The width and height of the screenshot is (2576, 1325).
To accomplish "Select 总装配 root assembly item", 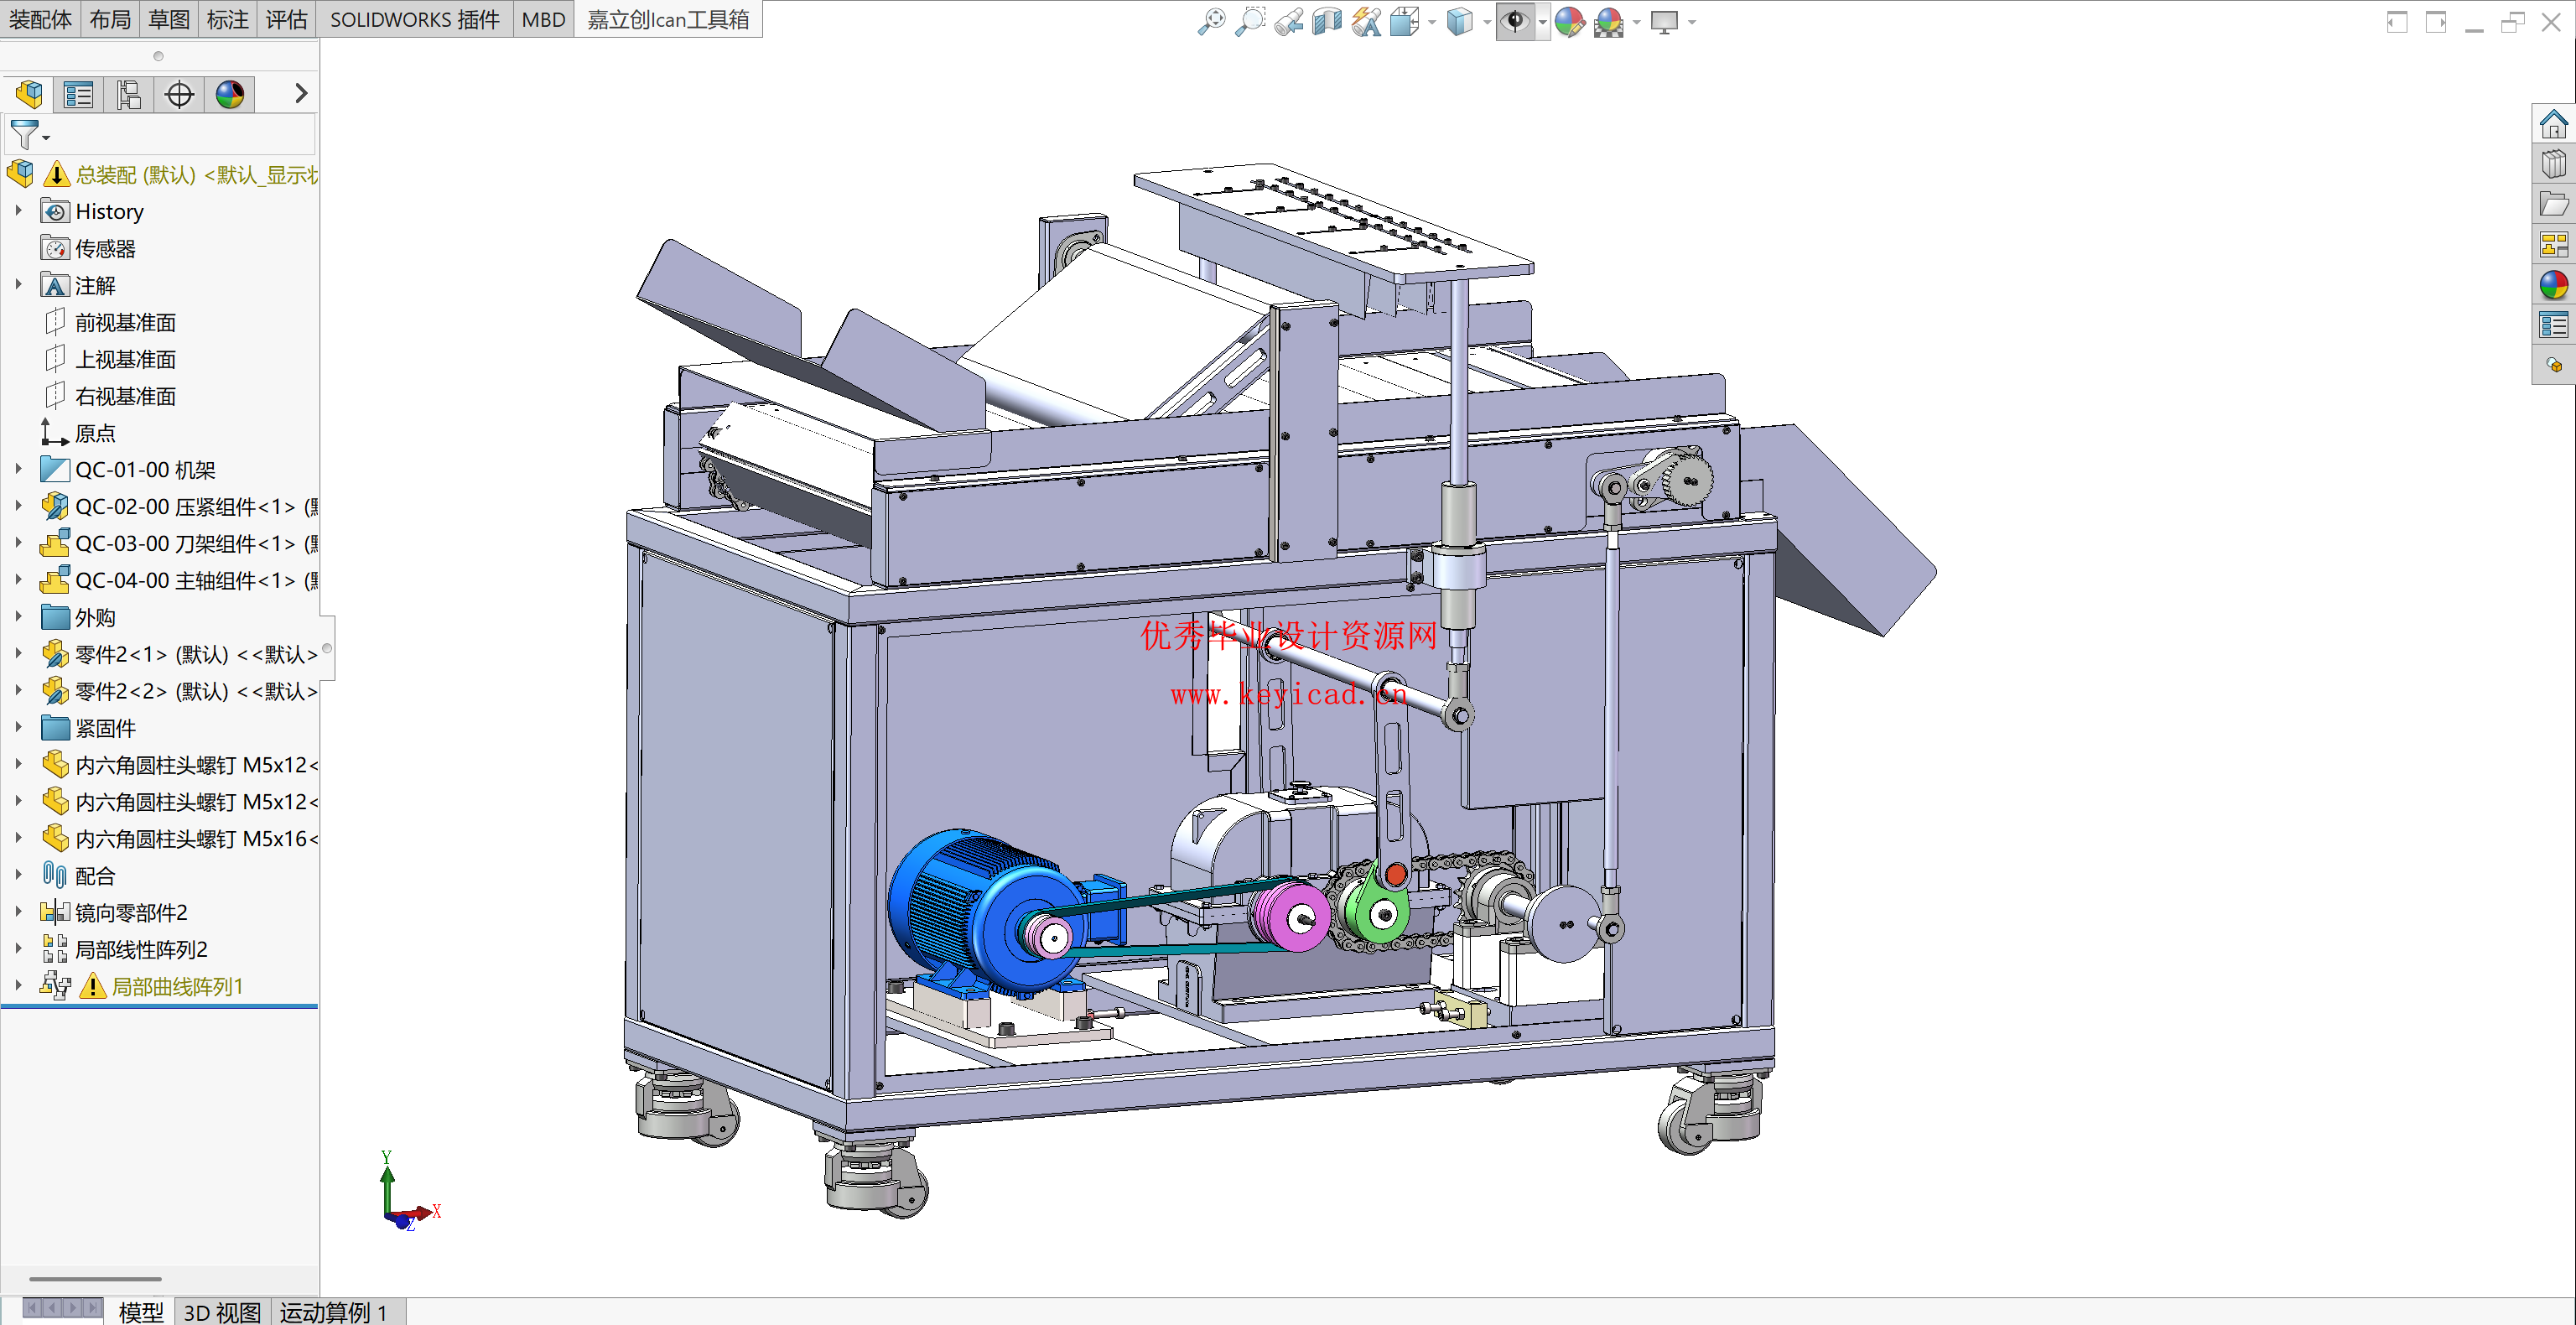I will pyautogui.click(x=162, y=175).
